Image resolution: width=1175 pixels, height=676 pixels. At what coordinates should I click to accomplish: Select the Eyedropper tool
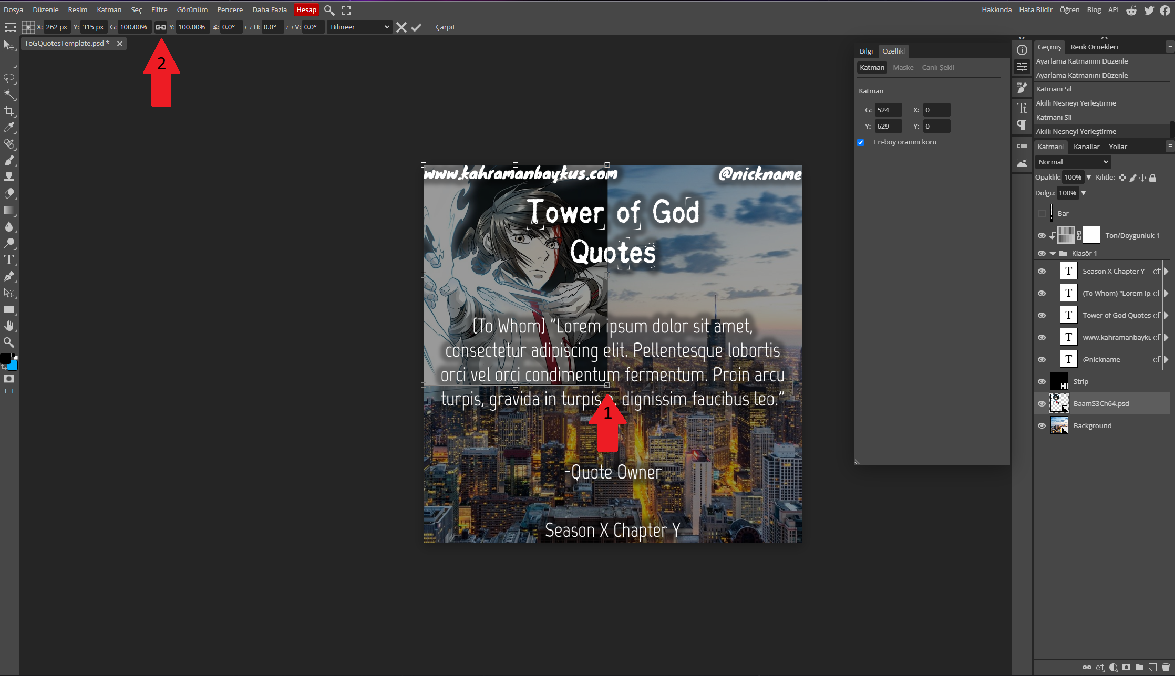tap(9, 127)
